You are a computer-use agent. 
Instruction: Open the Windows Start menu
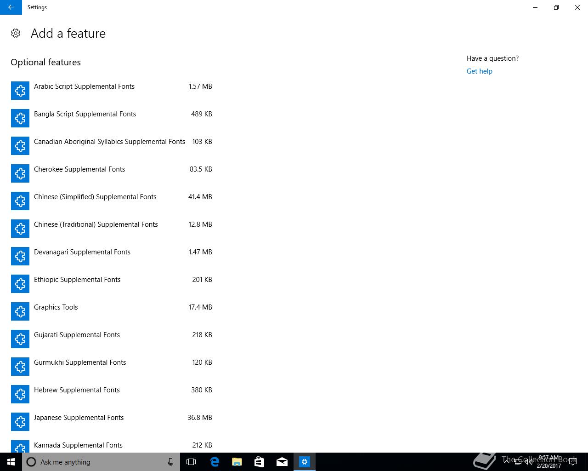[11, 462]
